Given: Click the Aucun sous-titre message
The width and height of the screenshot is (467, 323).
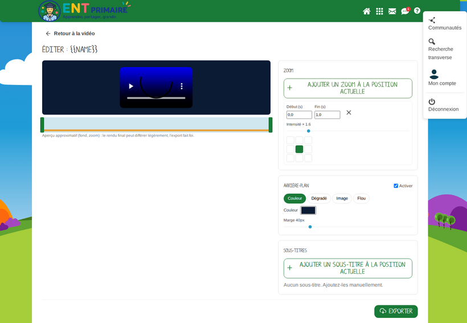Looking at the screenshot, I should click(x=333, y=285).
